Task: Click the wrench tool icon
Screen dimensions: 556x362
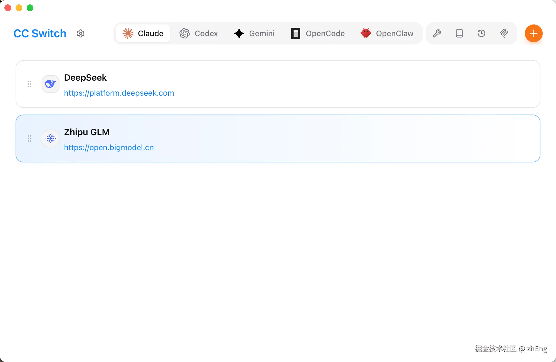Action: point(437,33)
